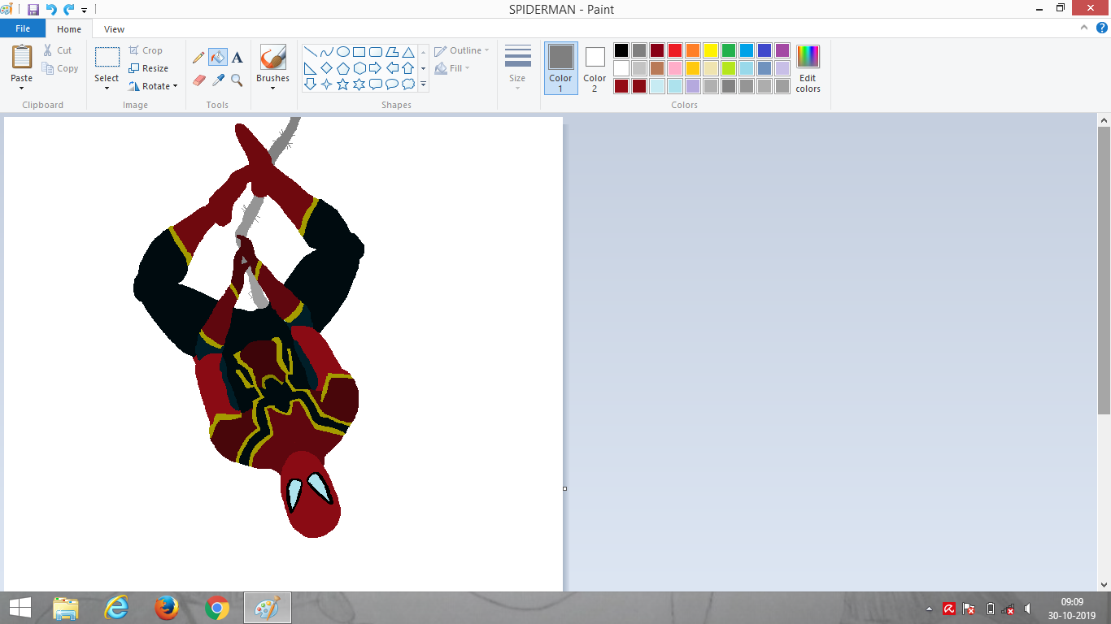Select the Magnifier tool
The image size is (1111, 624).
point(237,80)
